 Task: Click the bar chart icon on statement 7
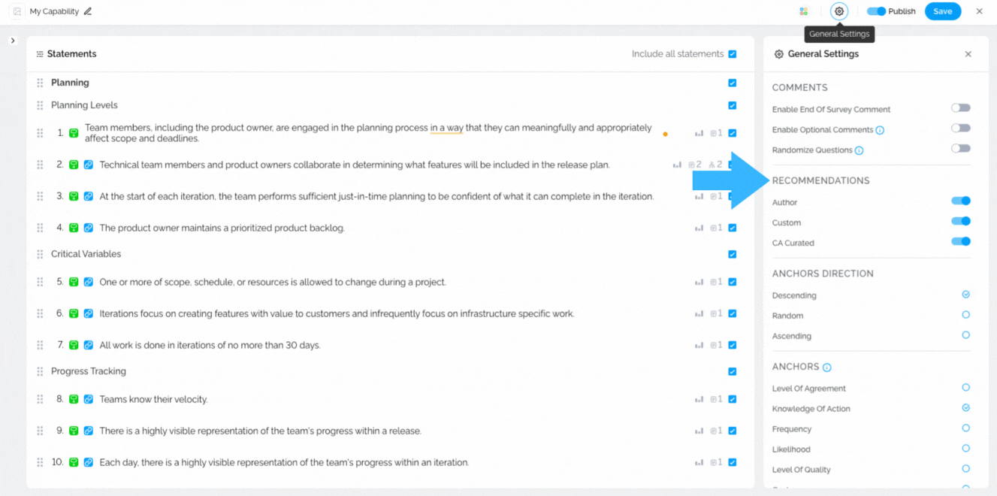pyautogui.click(x=699, y=346)
